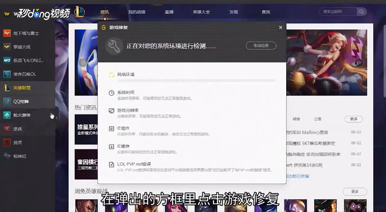Screen dimensions: 386x212
Task: Click 系统时间 check item text
Action: pos(126,93)
